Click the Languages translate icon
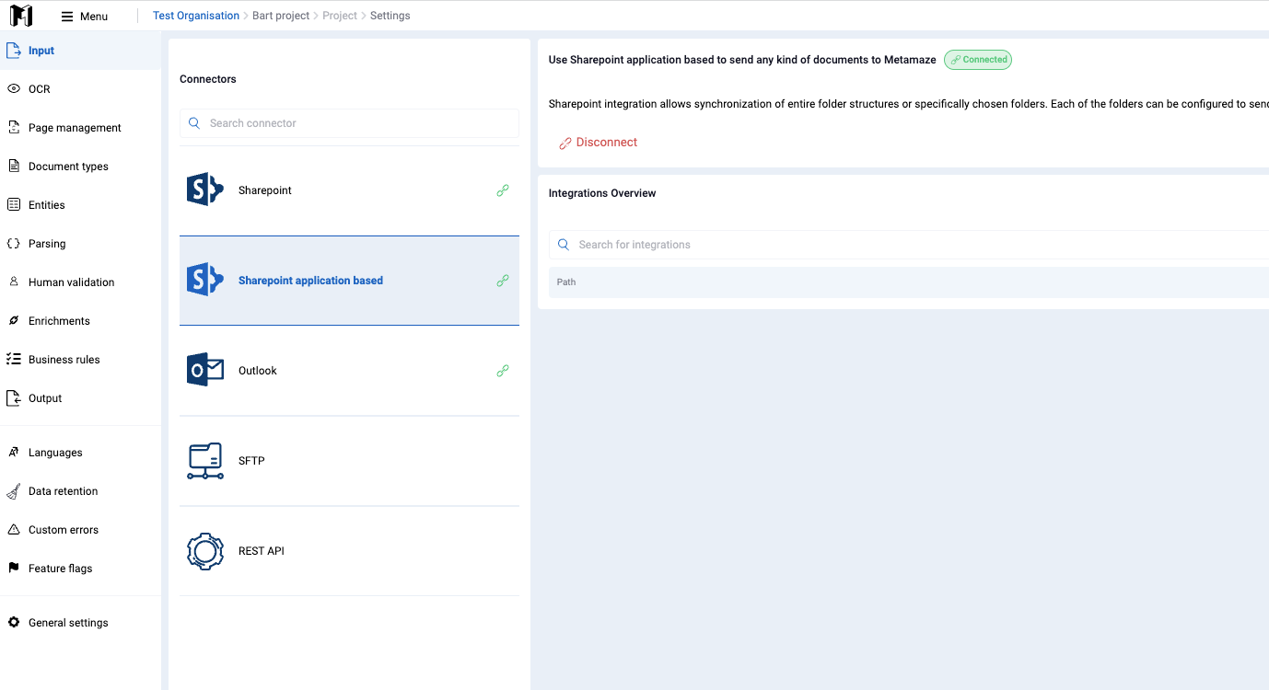 point(14,453)
